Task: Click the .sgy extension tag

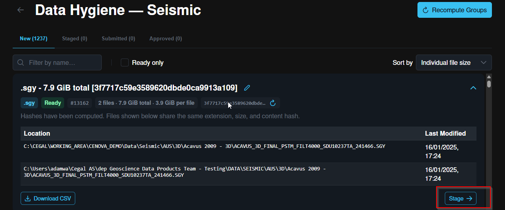Action: pos(29,103)
